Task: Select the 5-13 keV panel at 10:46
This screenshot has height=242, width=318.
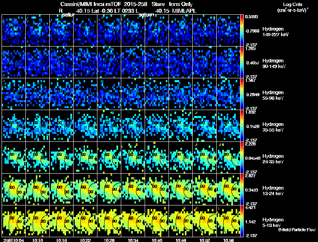Action: 181,221
